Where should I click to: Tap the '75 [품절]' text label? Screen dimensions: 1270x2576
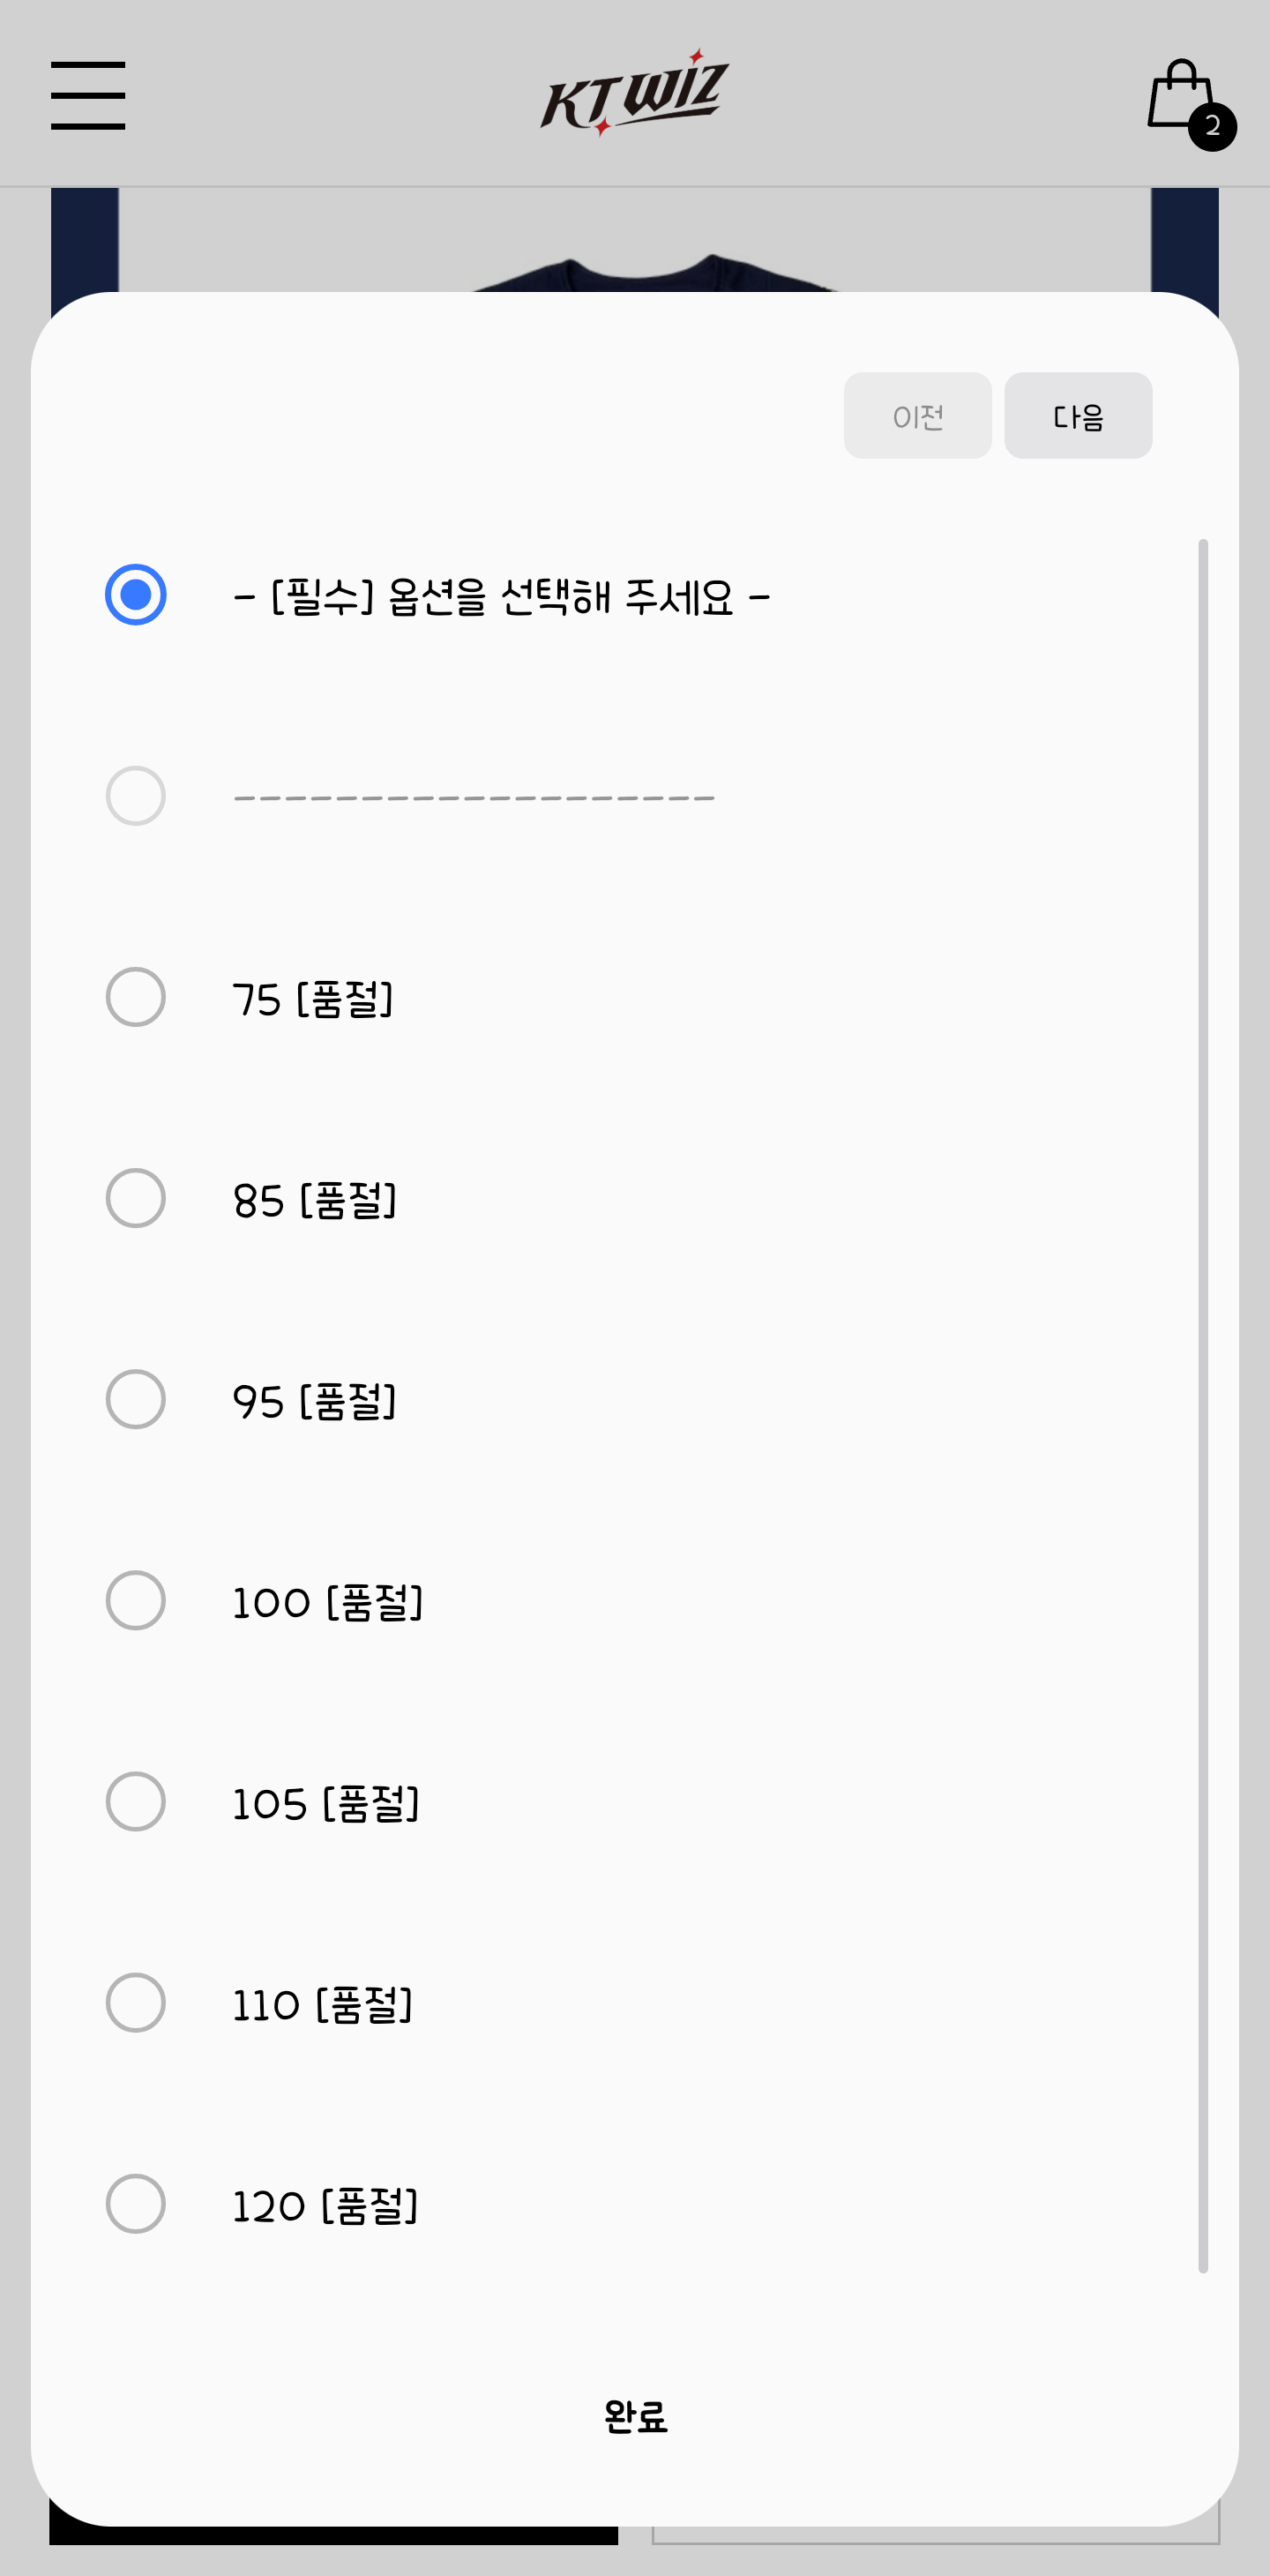pos(313,999)
